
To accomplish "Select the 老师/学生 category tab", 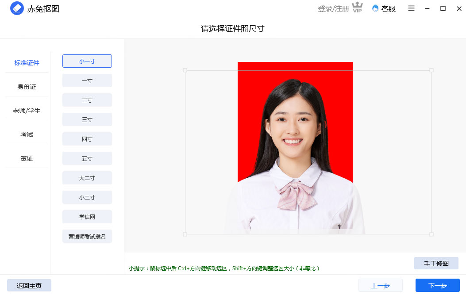I will coord(27,111).
